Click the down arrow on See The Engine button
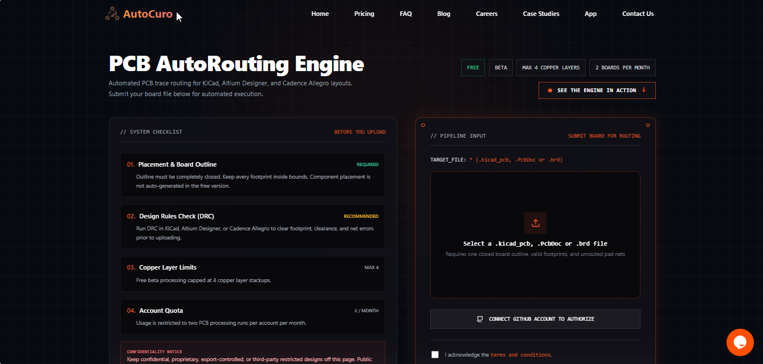This screenshot has width=763, height=364. tap(644, 90)
